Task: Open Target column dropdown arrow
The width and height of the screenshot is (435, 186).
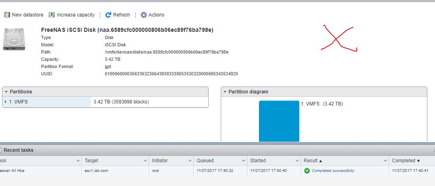Action: (x=145, y=161)
